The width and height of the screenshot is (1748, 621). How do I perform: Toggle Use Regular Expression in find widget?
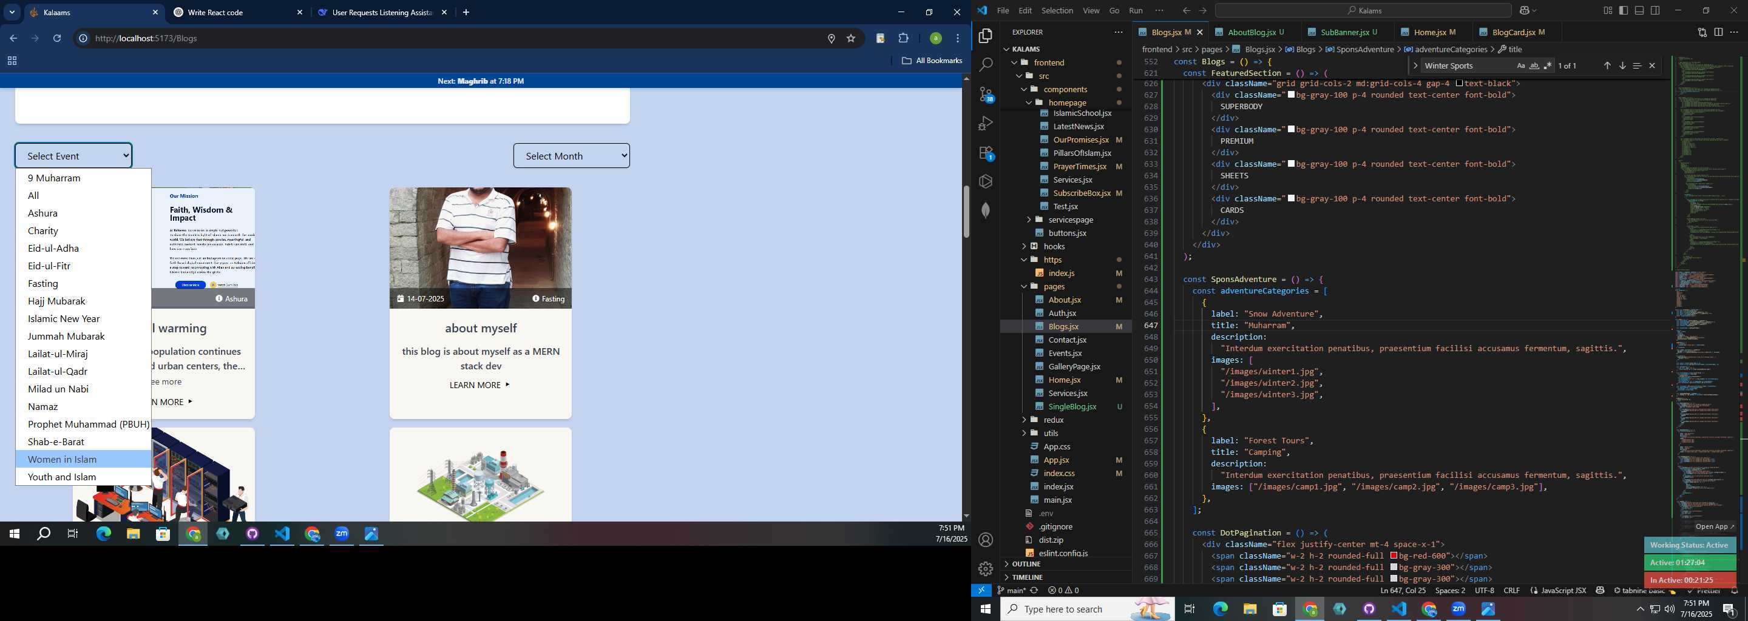[x=1548, y=65]
